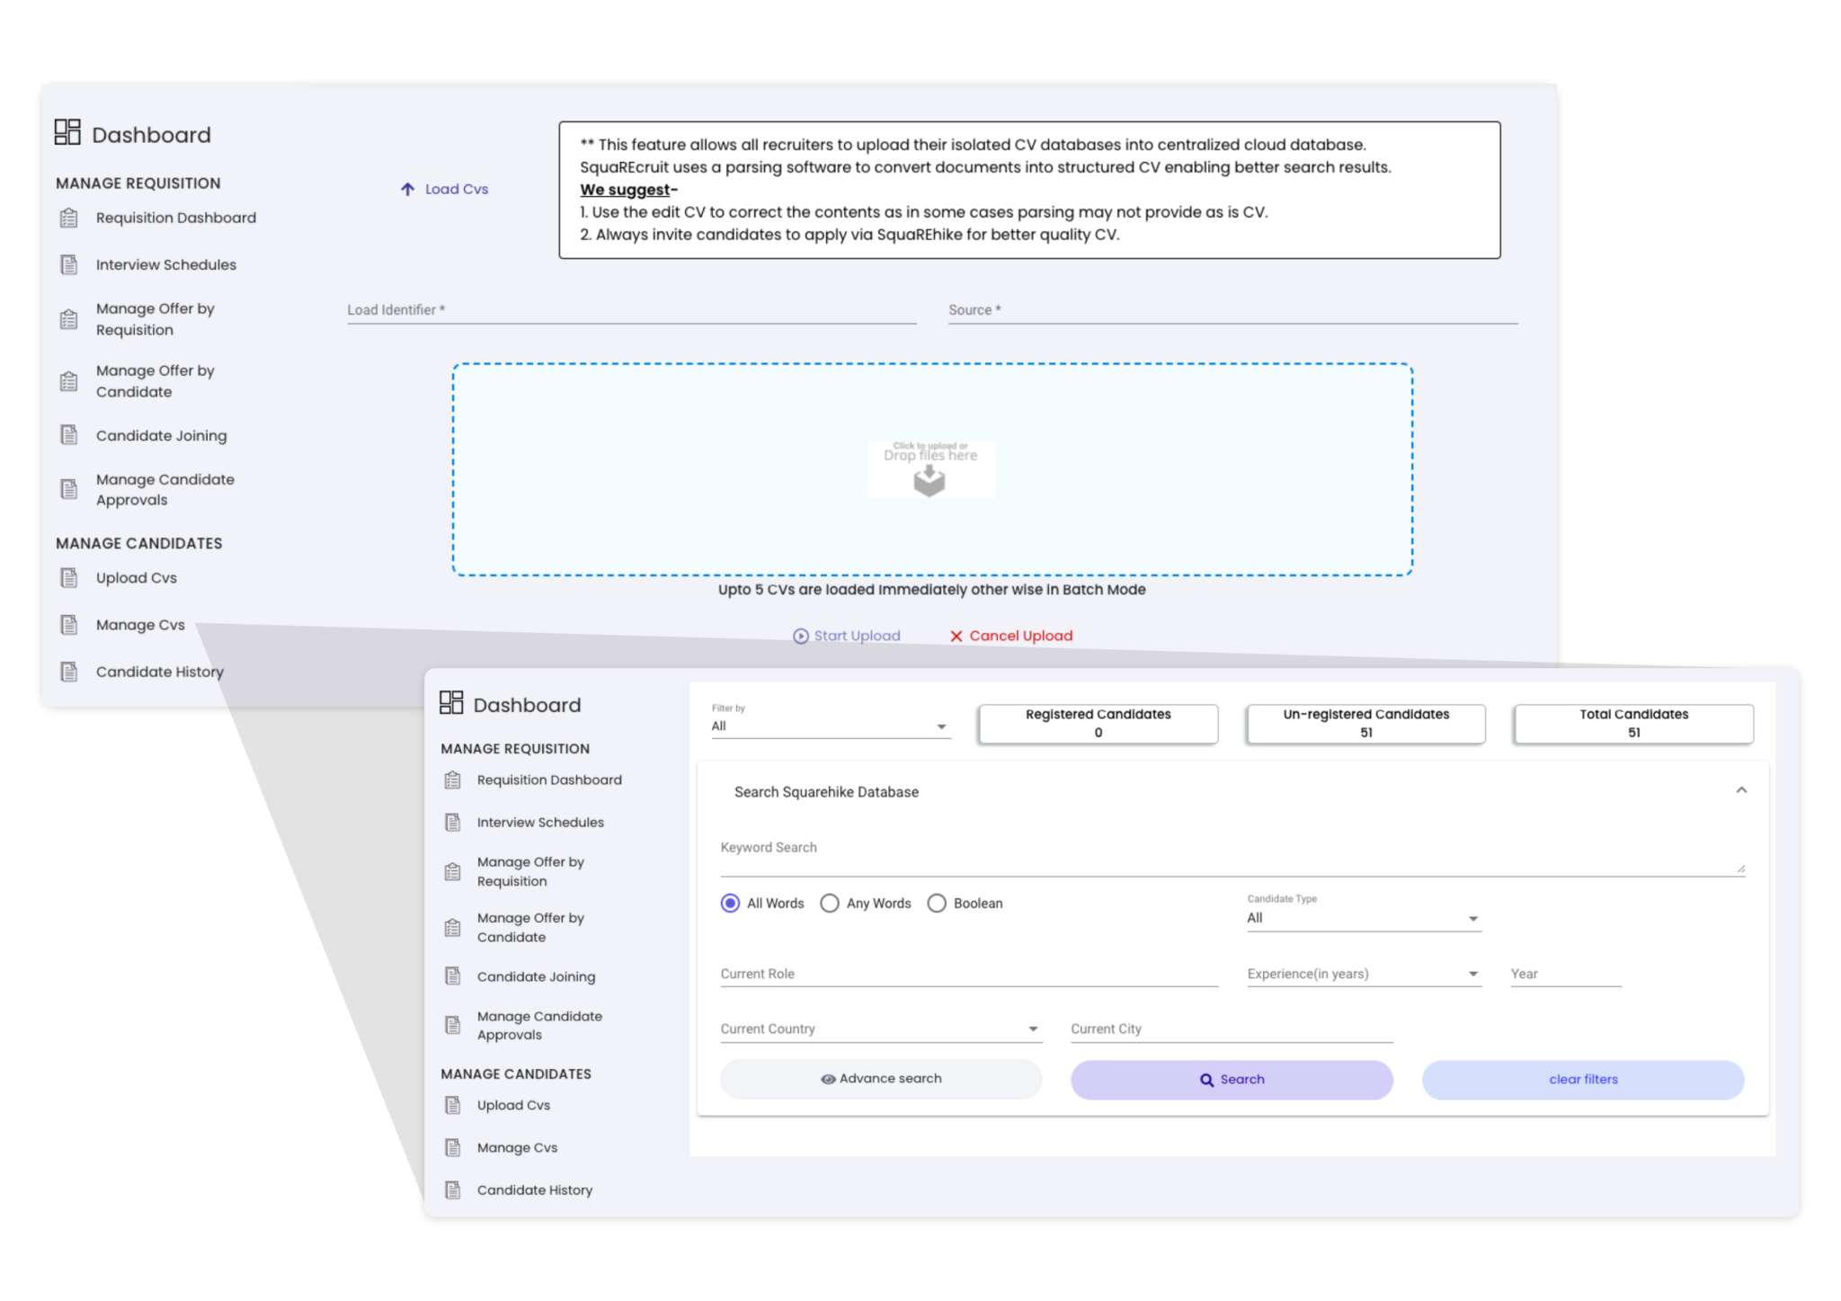Click Manage Offer by Requisition icon in back window
Viewport: 1841px width, 1301px height.
pos(69,319)
